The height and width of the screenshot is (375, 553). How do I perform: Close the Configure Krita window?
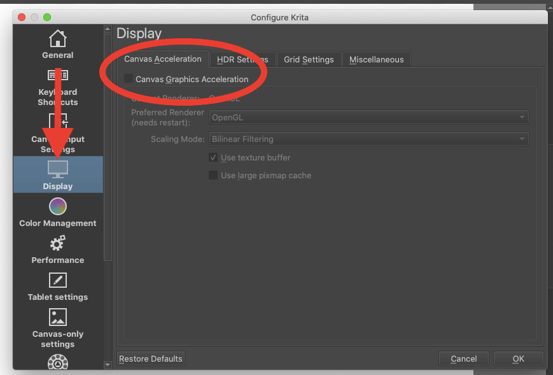pyautogui.click(x=22, y=17)
